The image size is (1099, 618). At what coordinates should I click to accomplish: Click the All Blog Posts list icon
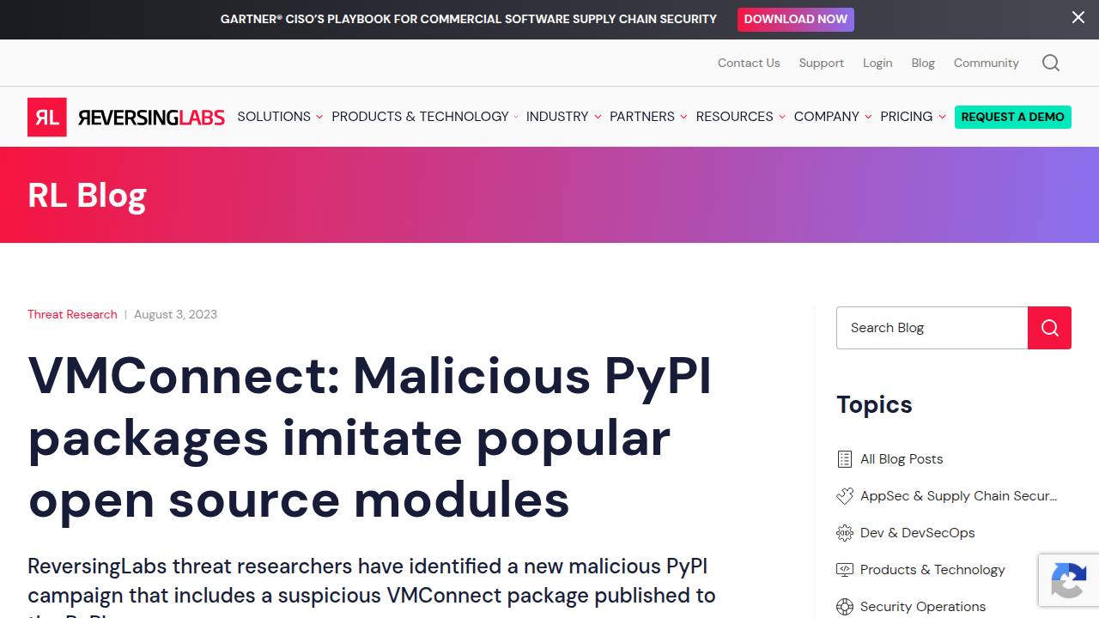coord(845,459)
